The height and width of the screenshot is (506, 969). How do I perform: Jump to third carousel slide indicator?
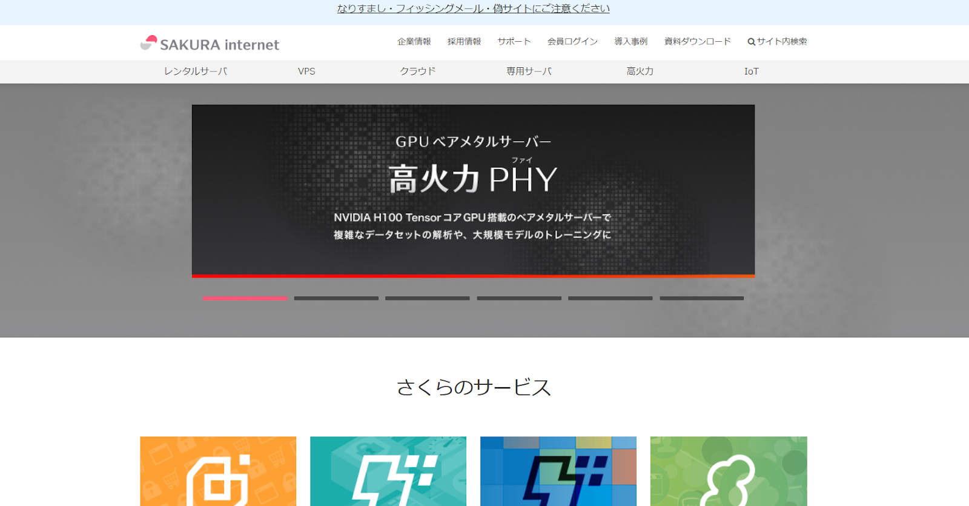pyautogui.click(x=428, y=298)
